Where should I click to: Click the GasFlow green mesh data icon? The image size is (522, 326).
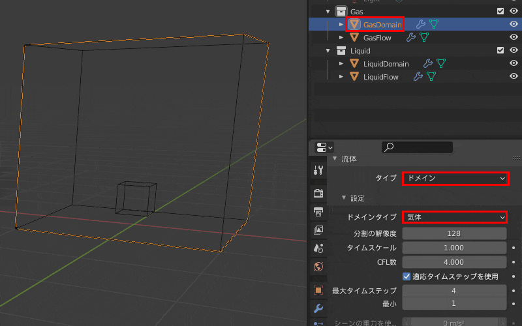pos(424,37)
